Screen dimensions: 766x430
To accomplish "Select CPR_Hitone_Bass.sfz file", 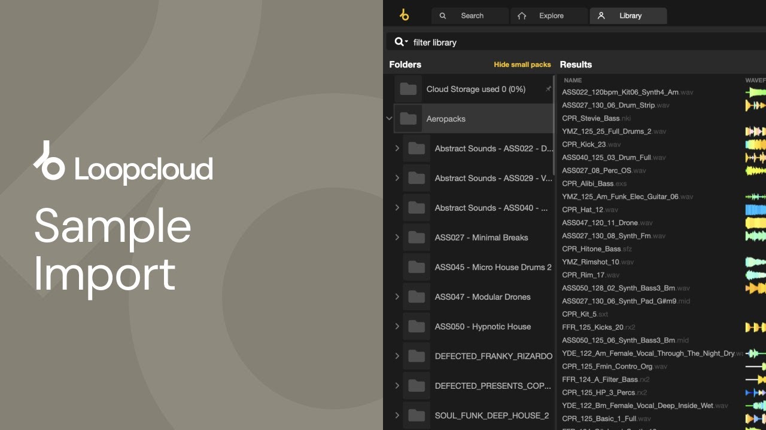I will (597, 249).
